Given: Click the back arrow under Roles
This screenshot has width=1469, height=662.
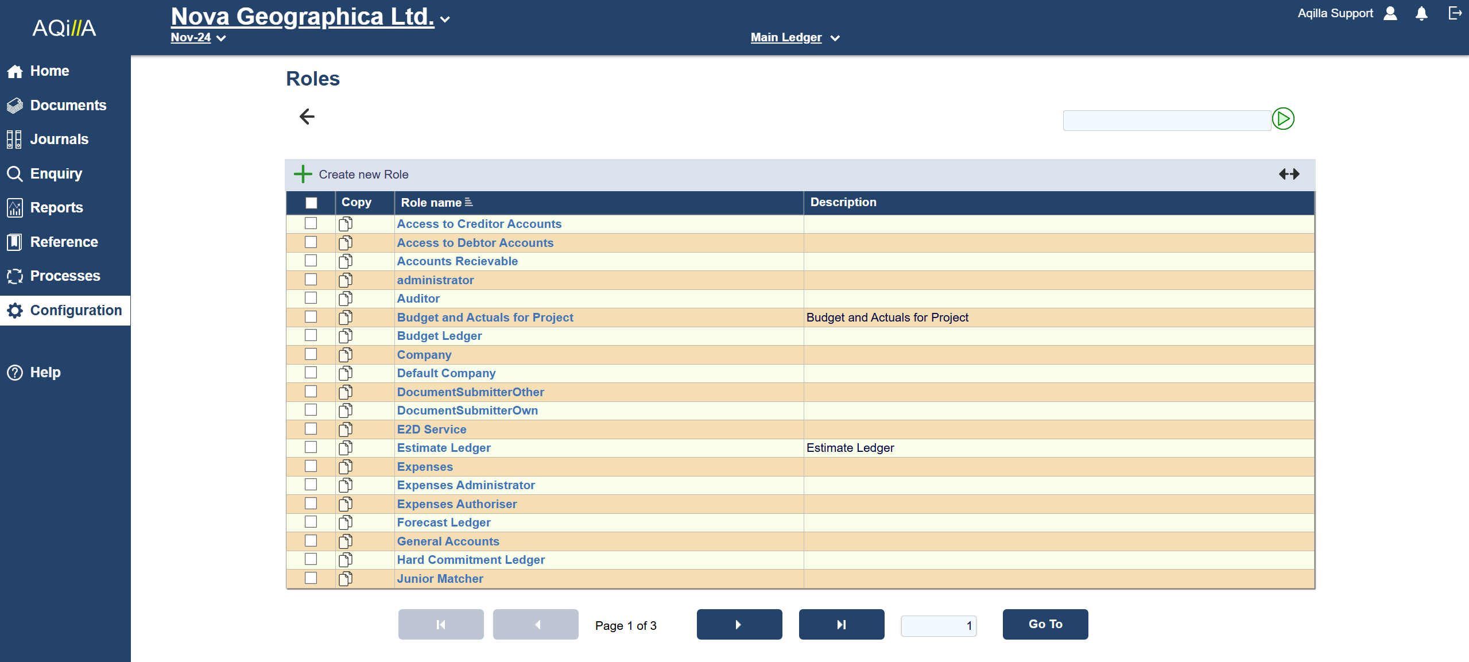Looking at the screenshot, I should pyautogui.click(x=307, y=117).
